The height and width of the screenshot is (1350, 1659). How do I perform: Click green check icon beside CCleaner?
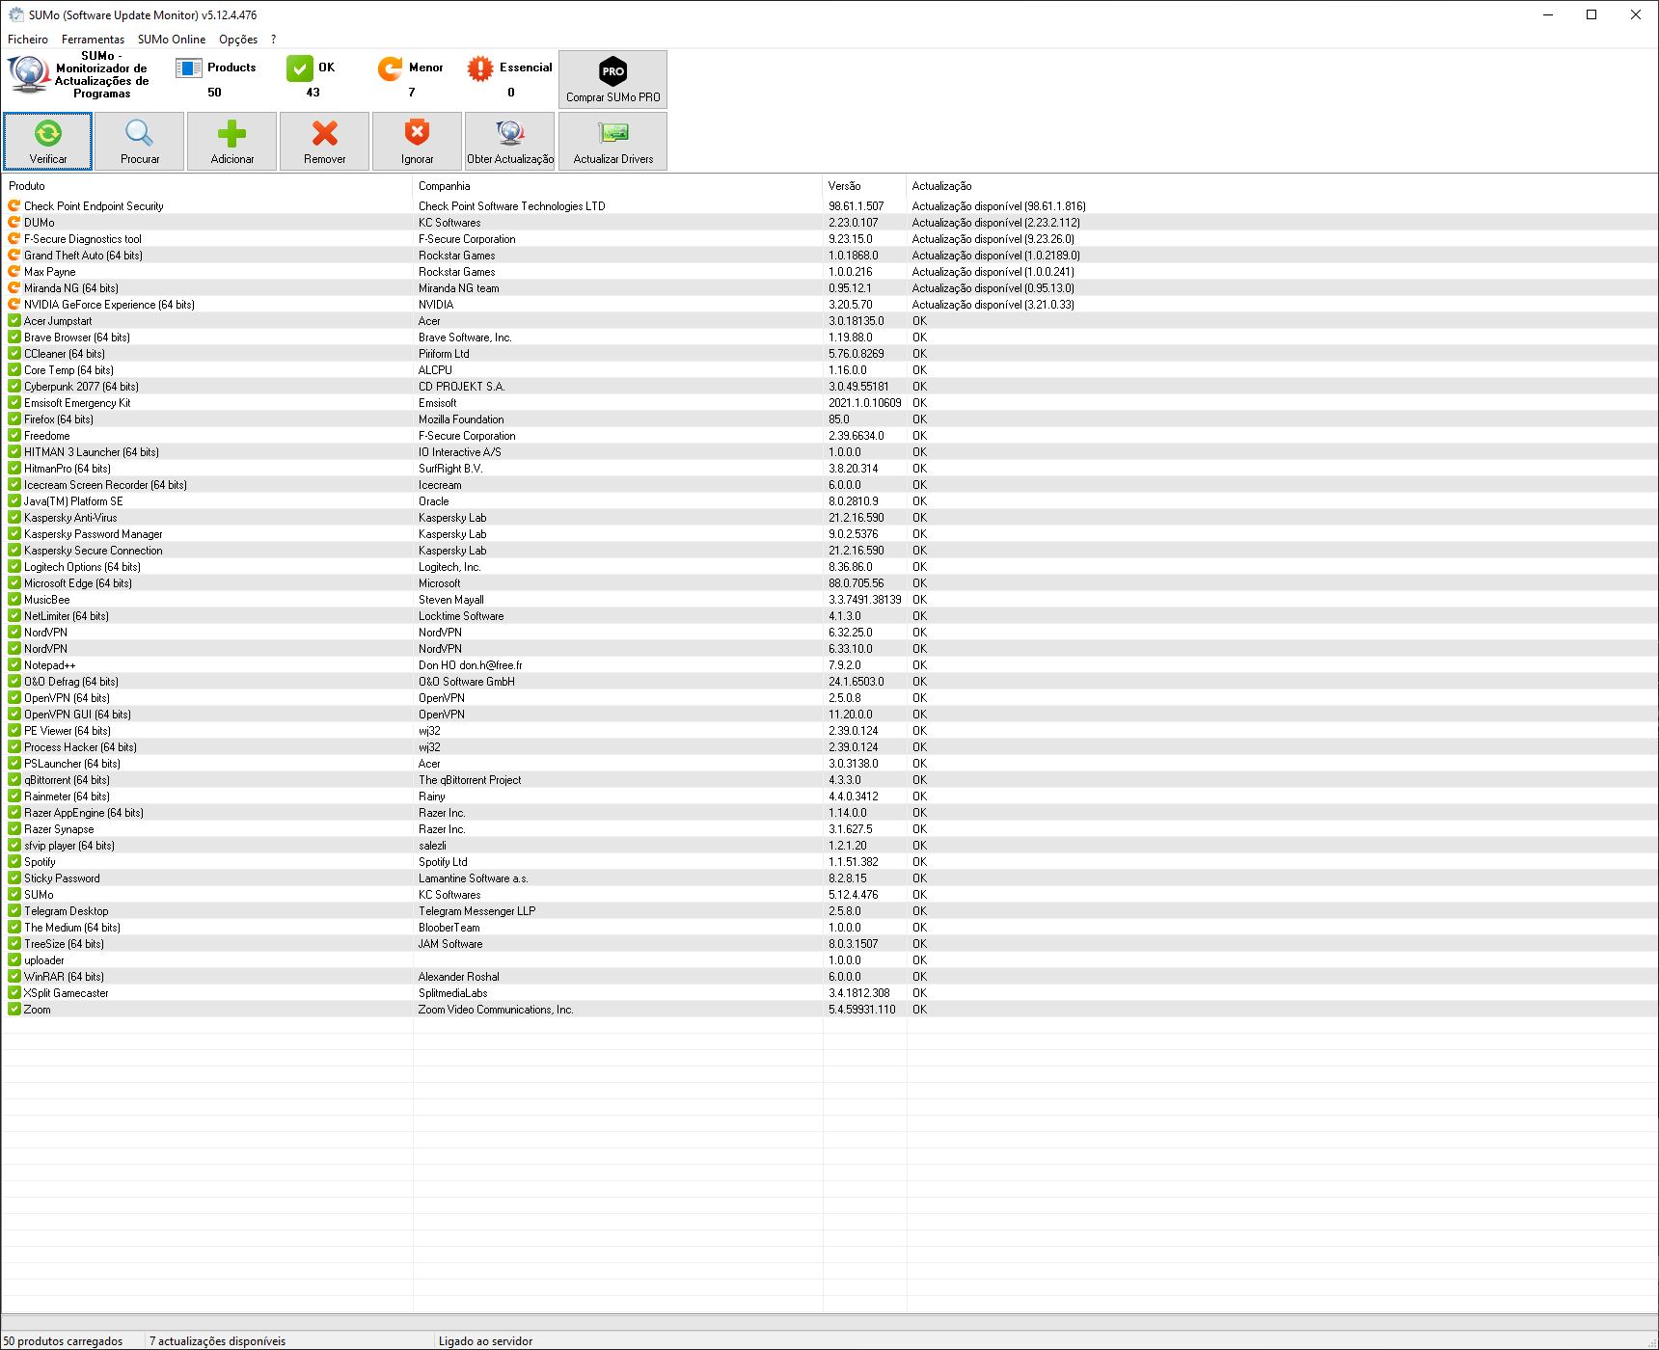pyautogui.click(x=14, y=354)
